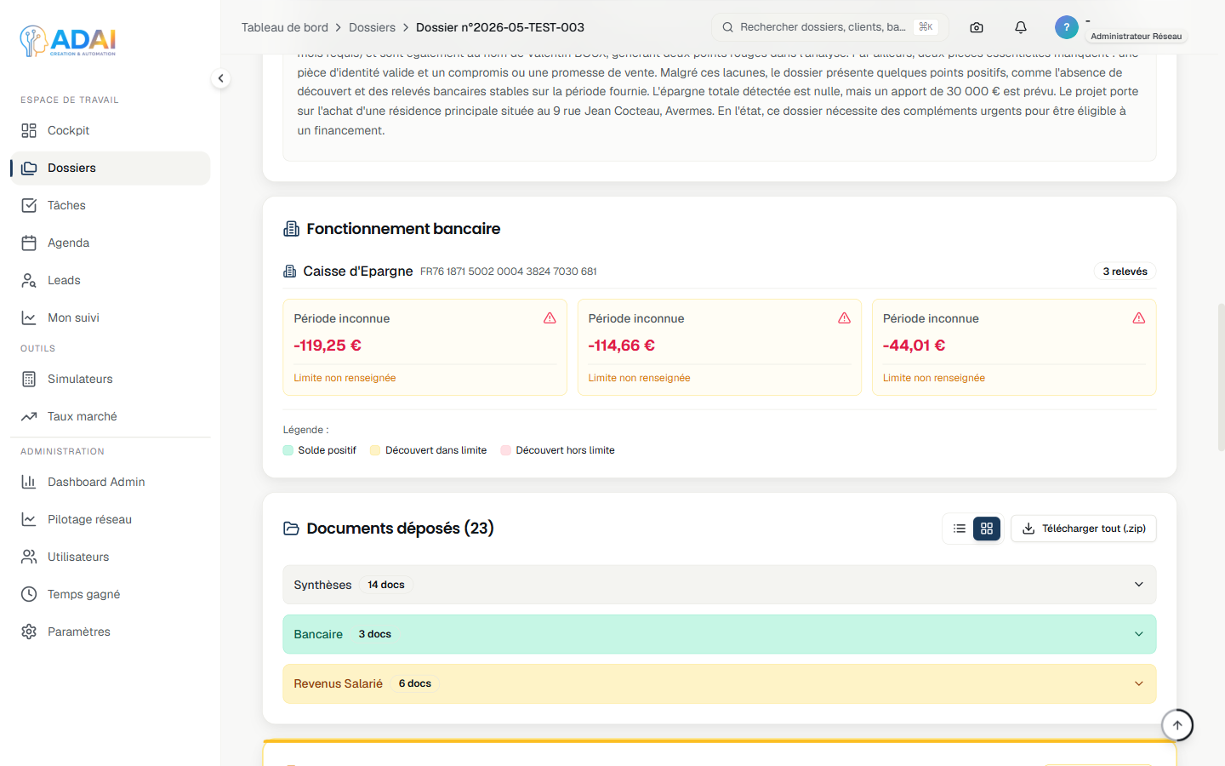The height and width of the screenshot is (766, 1225).
Task: Open the Simulateurs menu item
Action: point(111,379)
